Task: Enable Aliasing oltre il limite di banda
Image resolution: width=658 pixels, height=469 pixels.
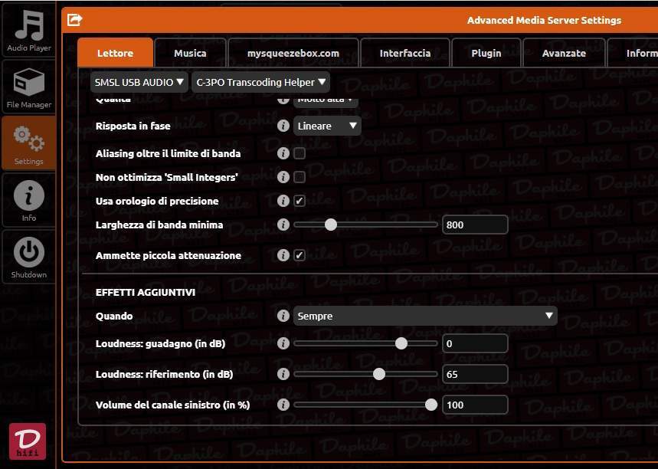Action: 300,154
